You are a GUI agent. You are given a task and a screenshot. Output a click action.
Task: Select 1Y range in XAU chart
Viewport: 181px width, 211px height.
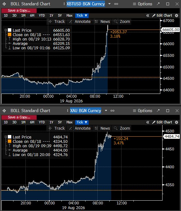click(x=51, y=122)
